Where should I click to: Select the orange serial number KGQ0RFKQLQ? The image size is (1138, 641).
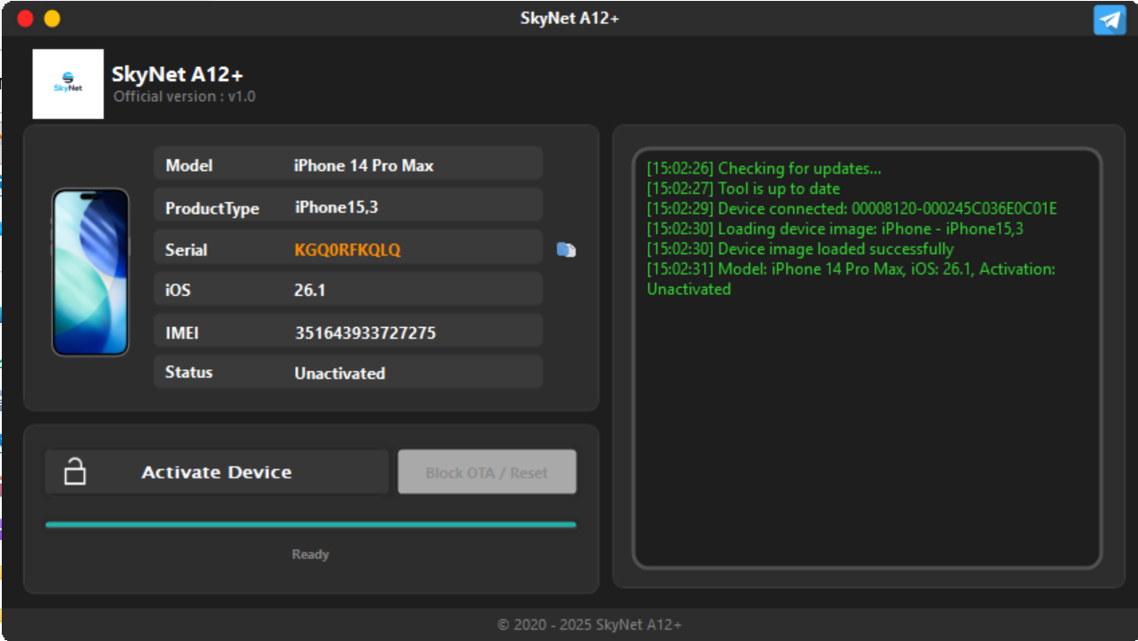coord(348,250)
